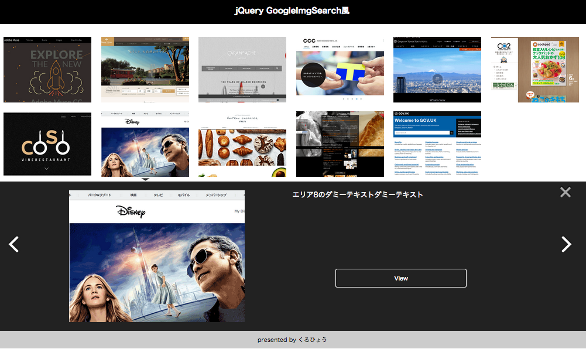Select the Caran d'Ache thumbnail
Screen dimensions: 586x349
coord(242,70)
